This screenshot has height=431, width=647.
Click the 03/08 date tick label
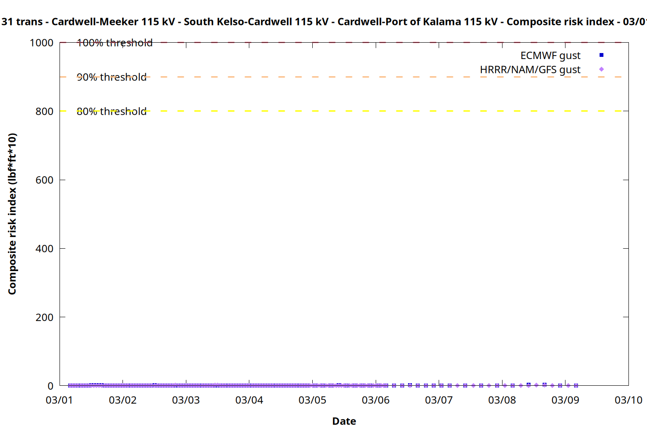click(x=502, y=400)
